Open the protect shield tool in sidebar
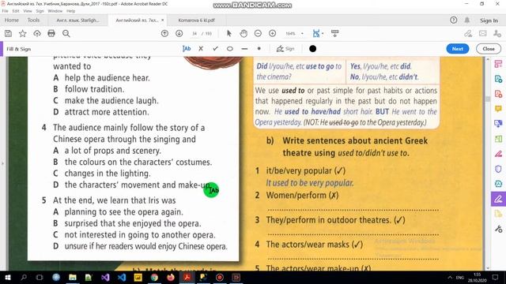This screenshot has width=506, height=284. coord(498,169)
